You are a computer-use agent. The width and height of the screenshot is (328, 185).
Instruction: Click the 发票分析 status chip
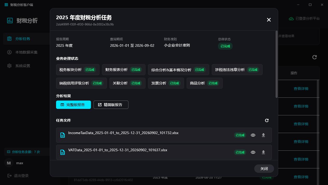tap(166, 83)
